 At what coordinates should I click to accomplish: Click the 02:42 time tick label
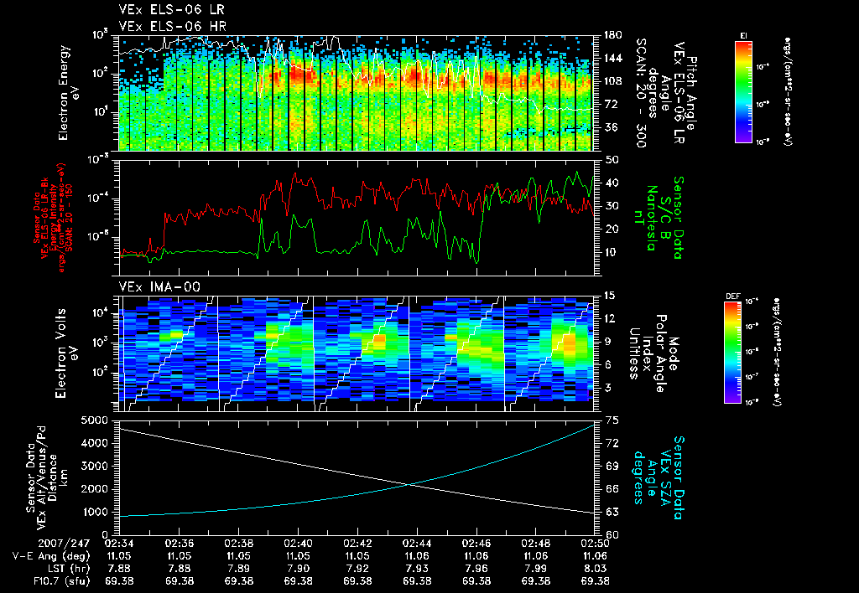(x=357, y=544)
